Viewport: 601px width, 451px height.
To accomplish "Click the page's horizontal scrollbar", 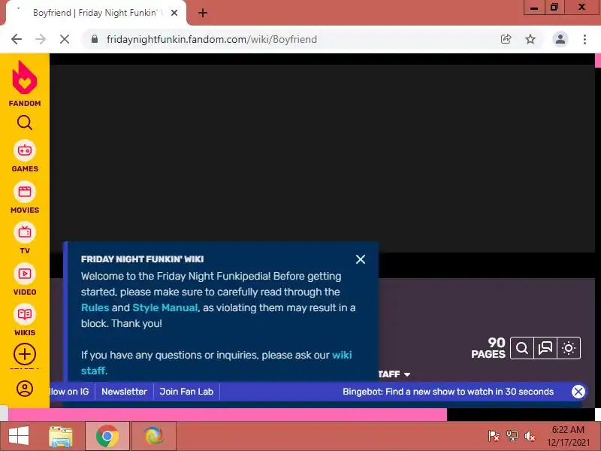I will point(228,415).
